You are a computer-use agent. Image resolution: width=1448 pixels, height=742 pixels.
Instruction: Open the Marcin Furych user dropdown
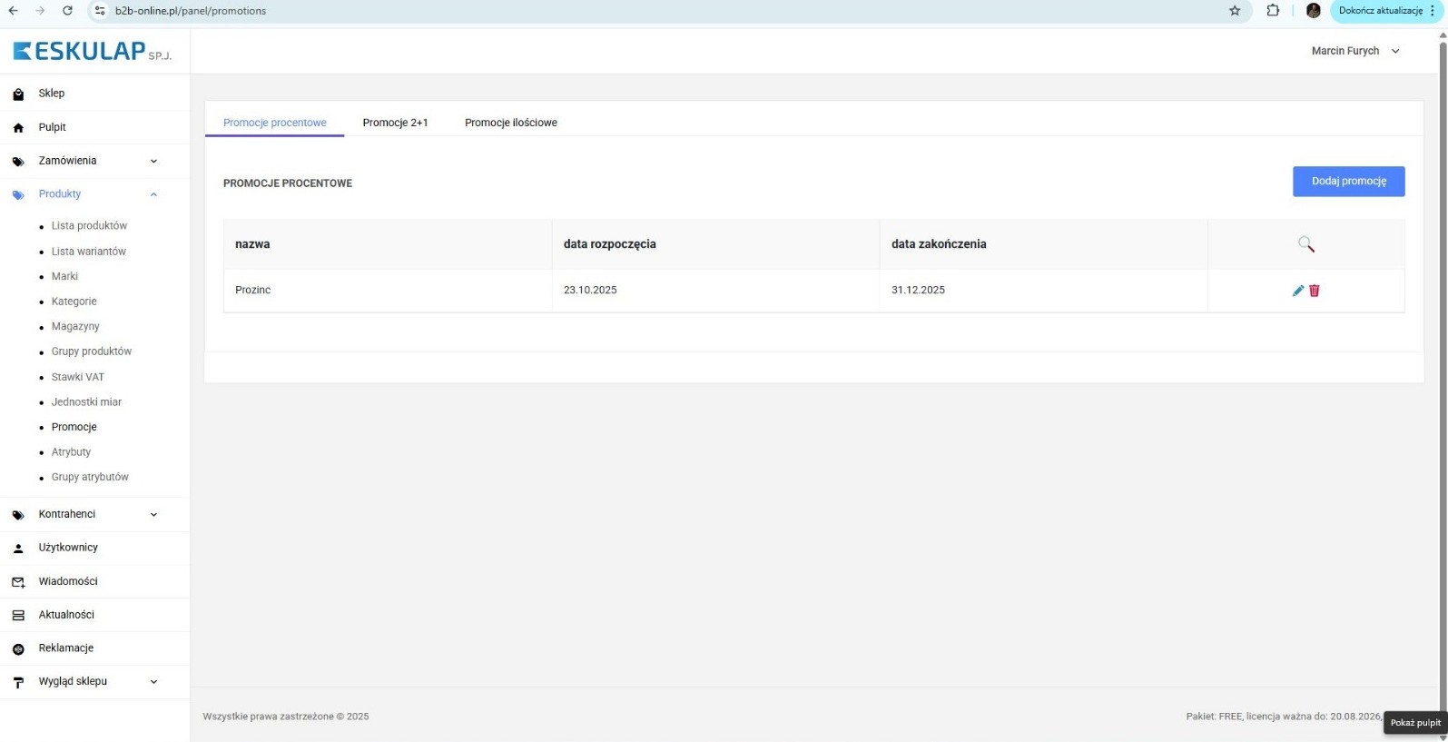[x=1355, y=51]
